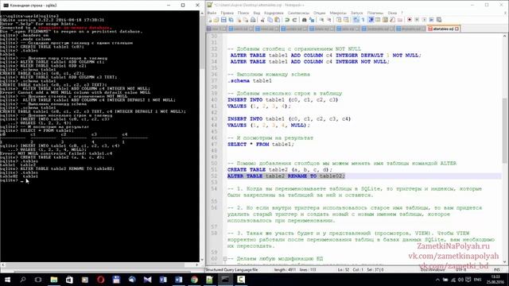
Task: Open Google Chrome from the taskbar
Action: [x=194, y=280]
